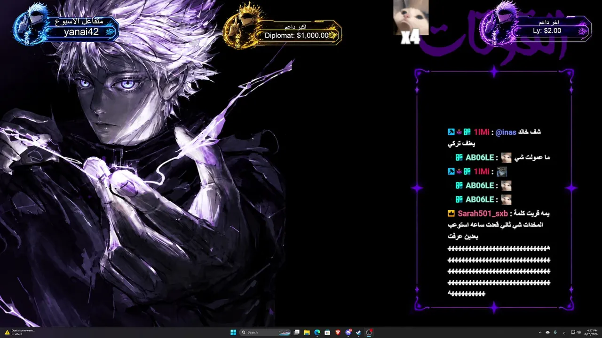Click the cat image above x4
This screenshot has width=602, height=338.
[x=411, y=17]
